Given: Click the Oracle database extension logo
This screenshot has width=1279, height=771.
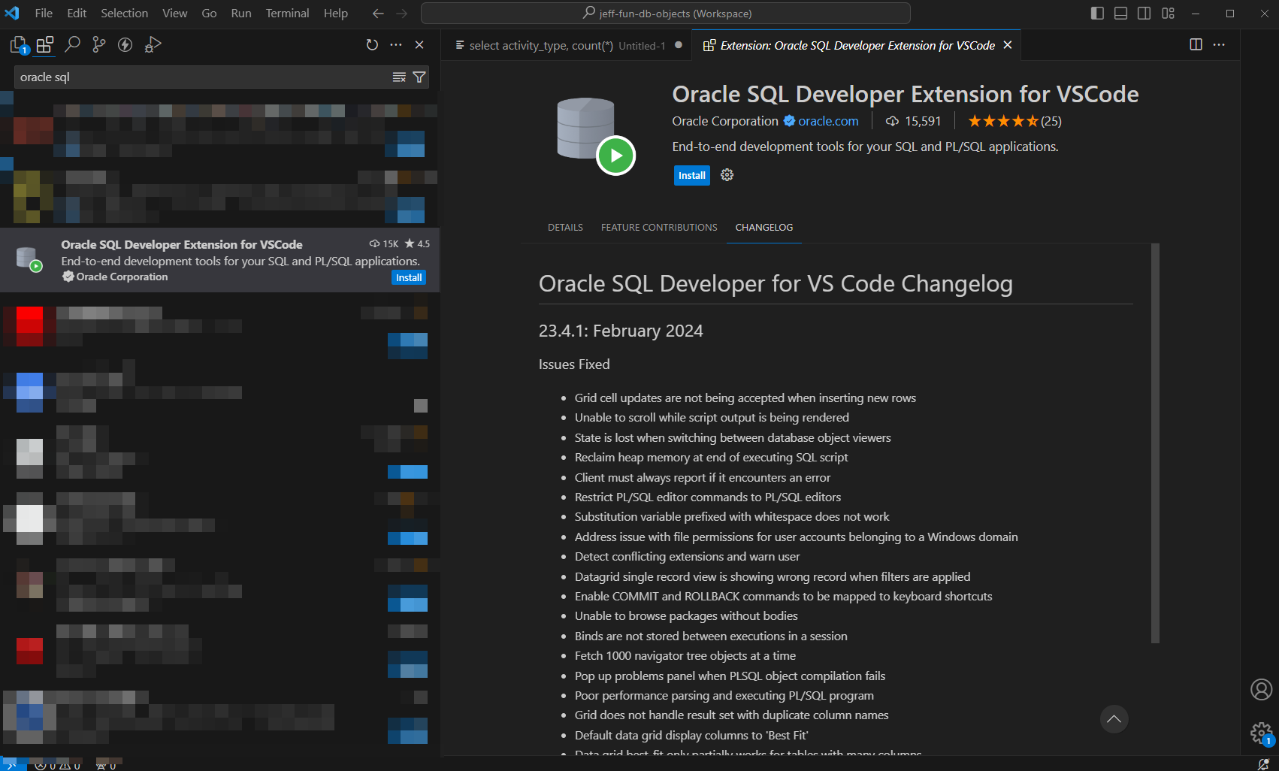Looking at the screenshot, I should click(596, 135).
